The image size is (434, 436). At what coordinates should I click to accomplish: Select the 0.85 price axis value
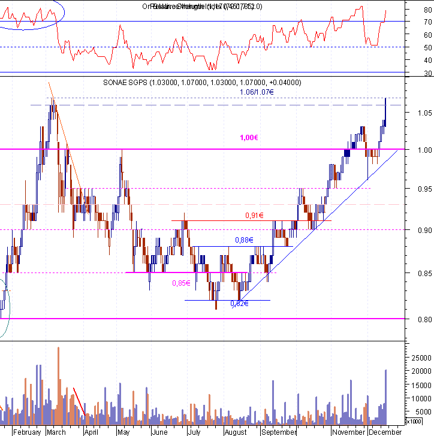[x=425, y=274]
